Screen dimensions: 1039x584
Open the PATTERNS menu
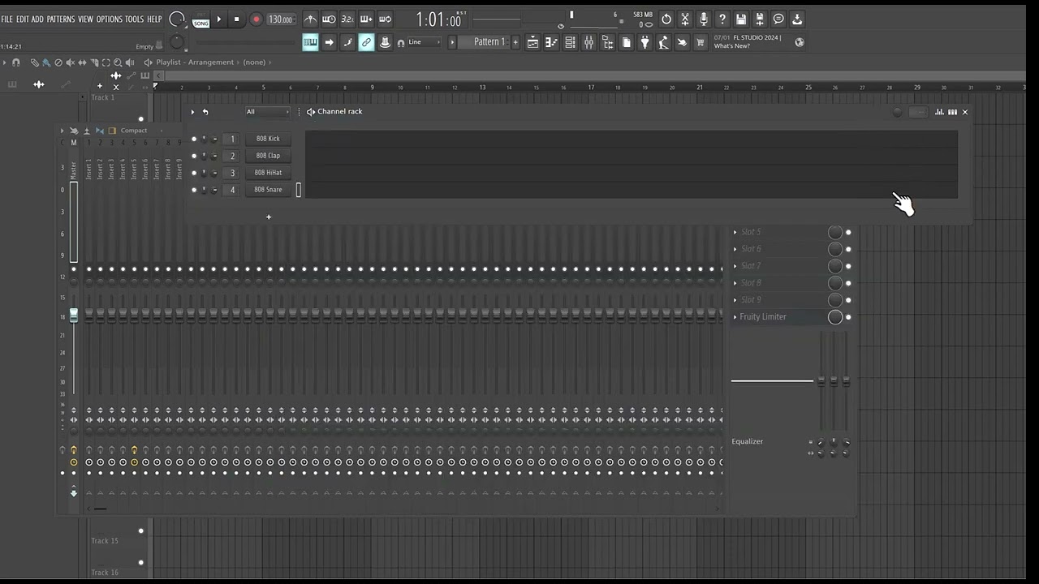pos(61,19)
